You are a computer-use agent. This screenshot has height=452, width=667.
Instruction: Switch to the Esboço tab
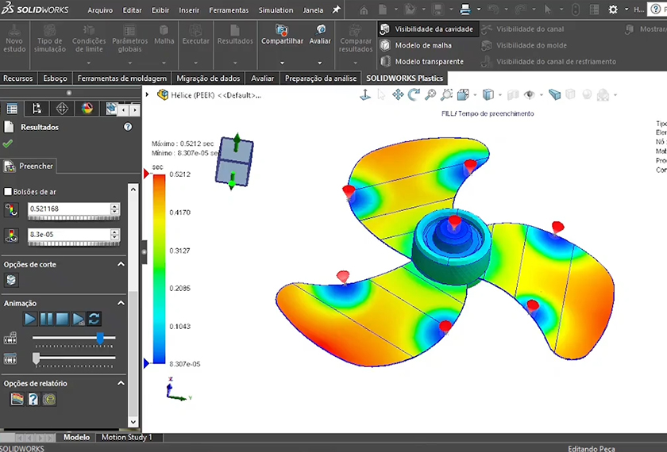pyautogui.click(x=55, y=79)
